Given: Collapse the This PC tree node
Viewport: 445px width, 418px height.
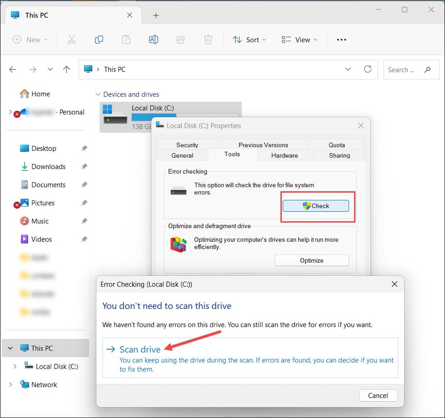Looking at the screenshot, I should pyautogui.click(x=10, y=348).
